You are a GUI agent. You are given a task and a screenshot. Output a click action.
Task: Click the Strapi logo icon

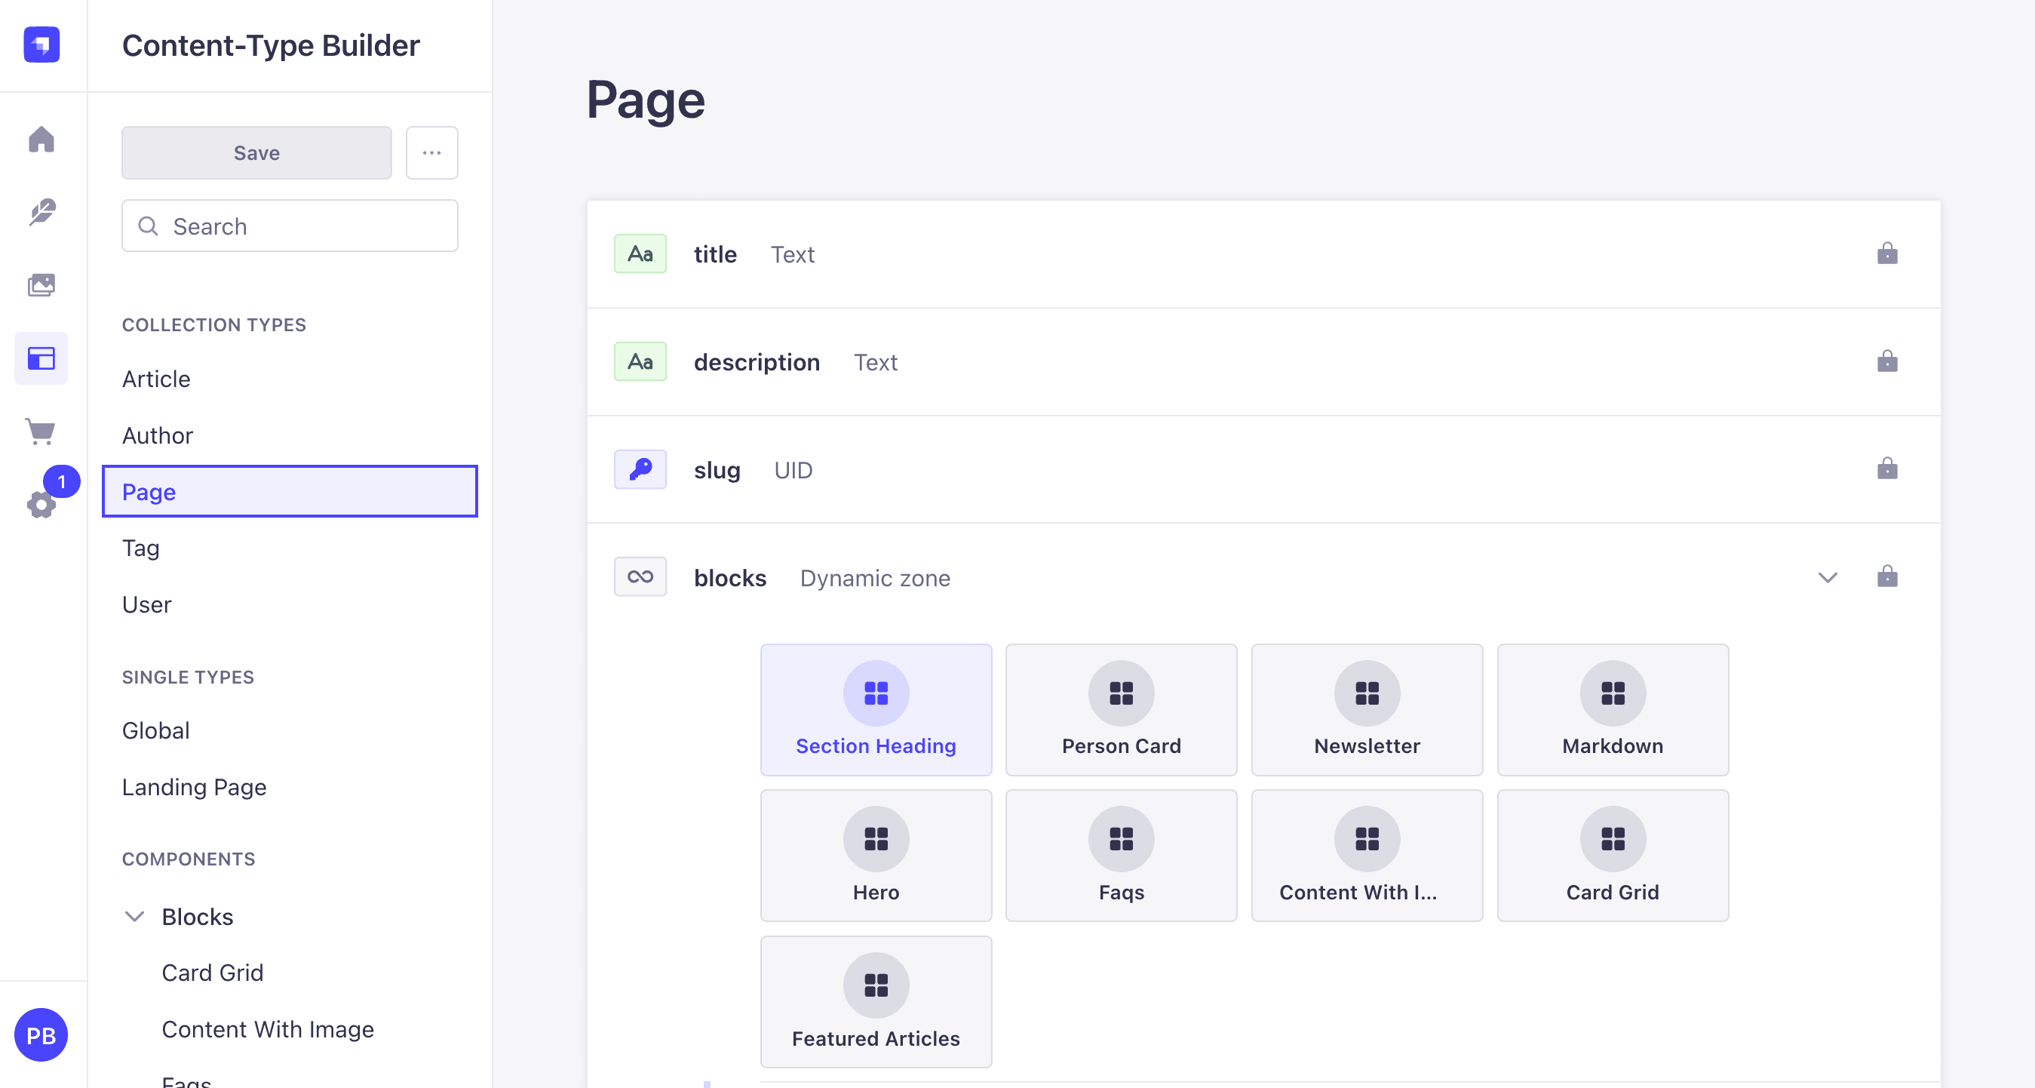pos(42,45)
